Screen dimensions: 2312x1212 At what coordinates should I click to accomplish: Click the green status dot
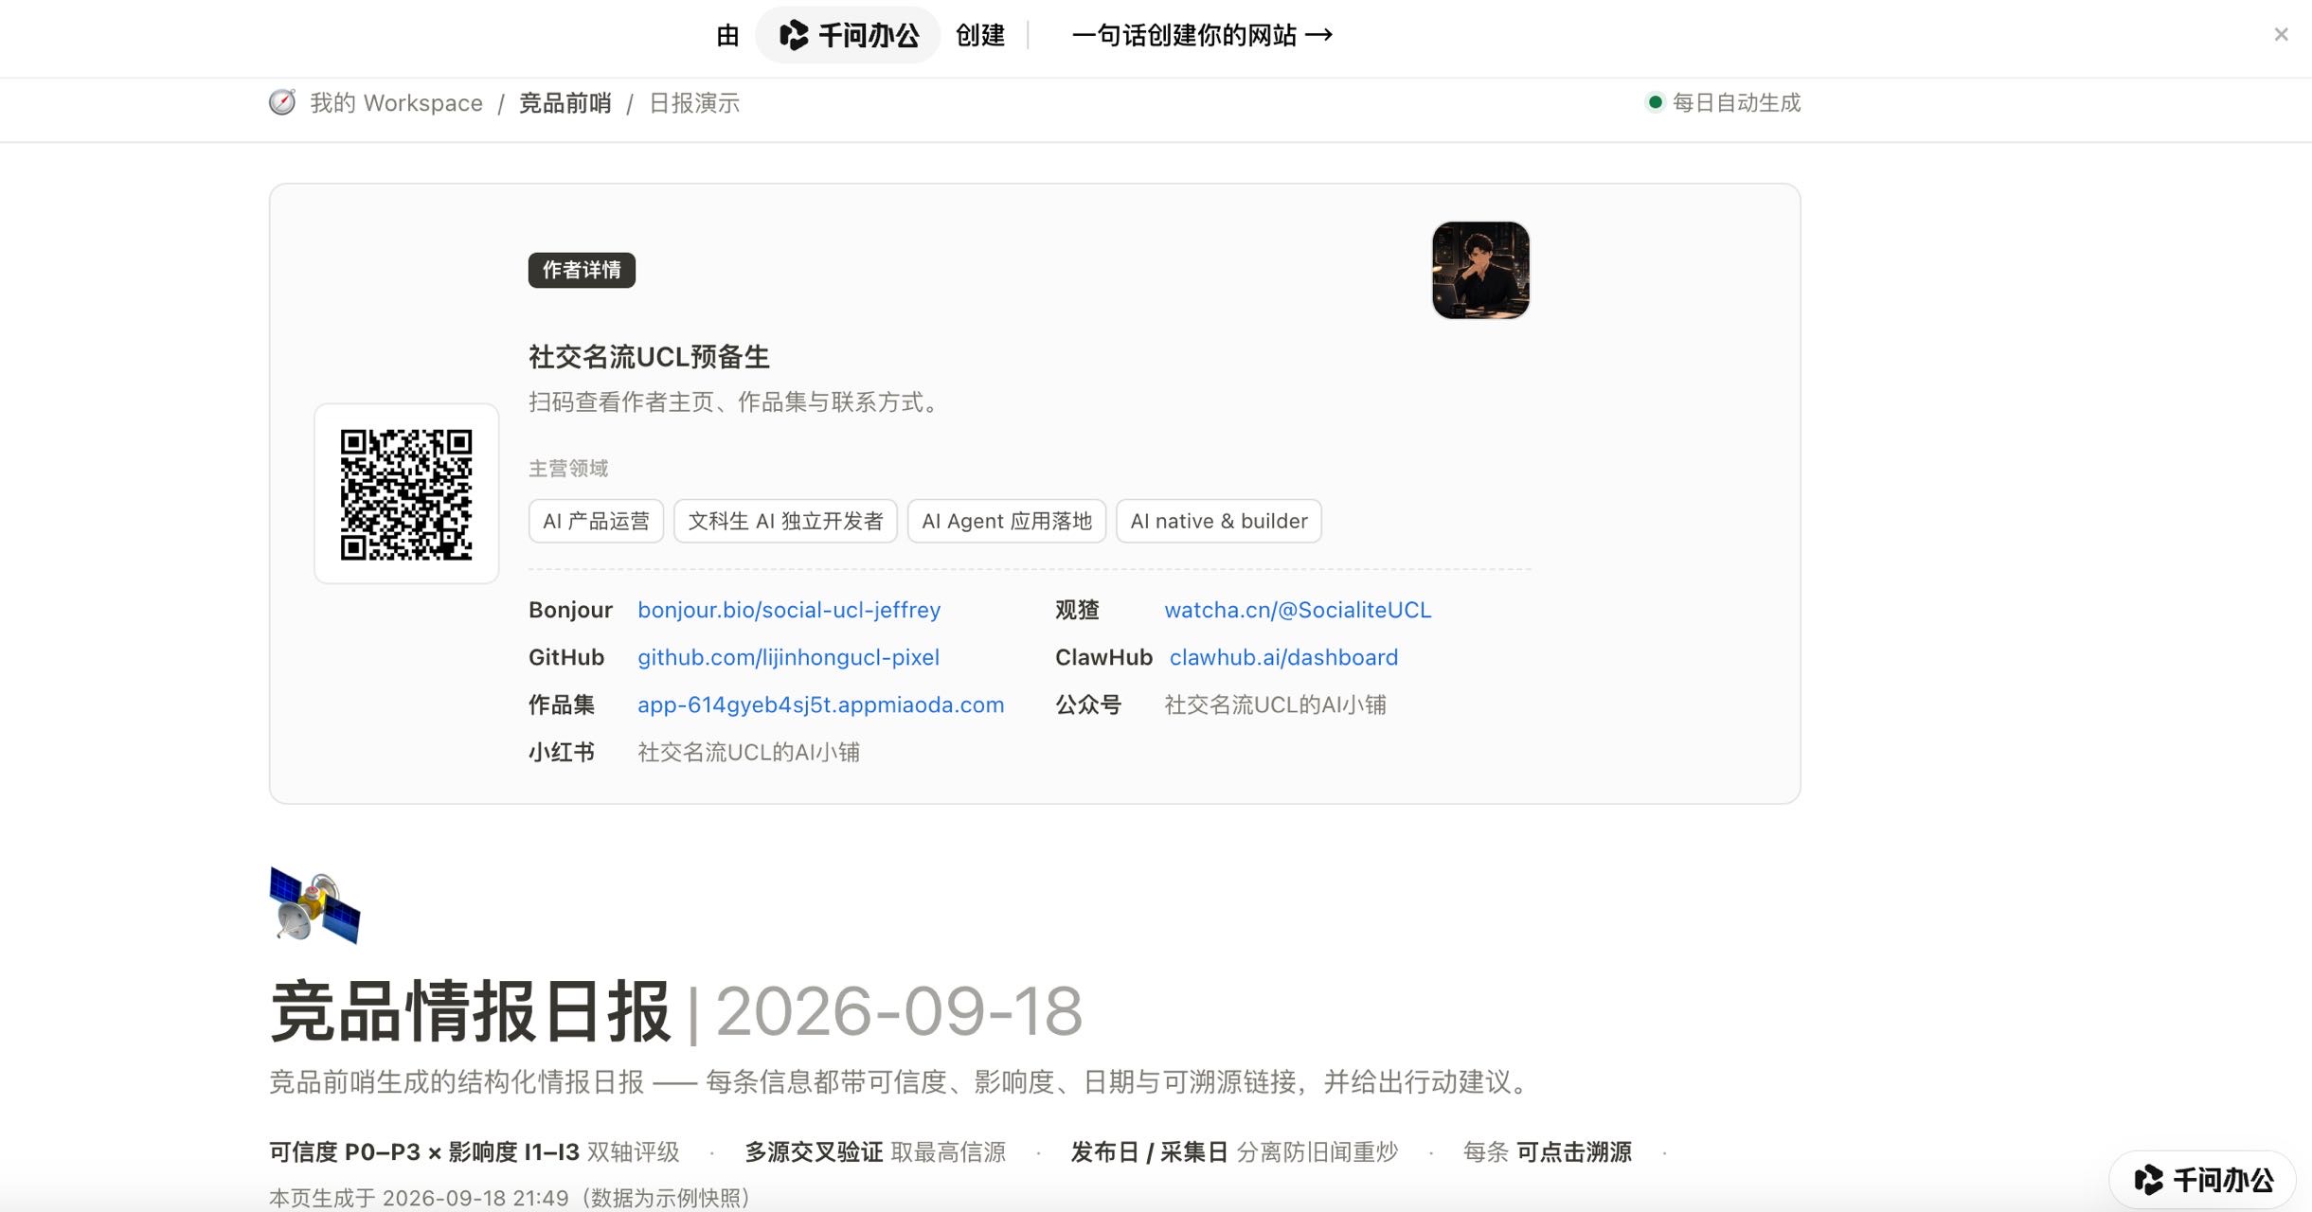[x=1655, y=102]
